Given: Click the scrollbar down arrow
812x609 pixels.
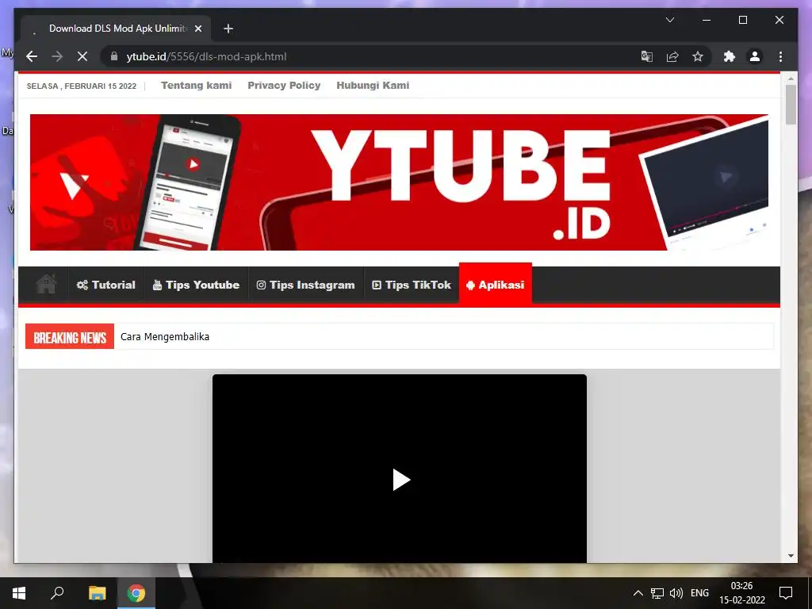Looking at the screenshot, I should coord(791,556).
